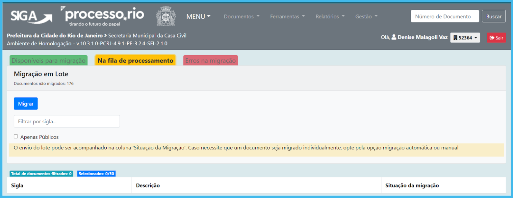
Task: Expand the MENU dropdown
Action: click(198, 16)
